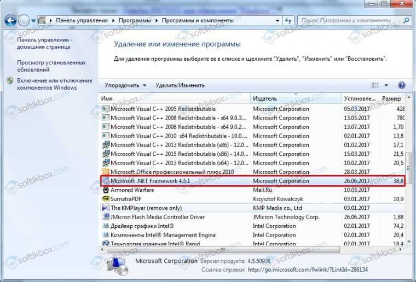The width and height of the screenshot is (416, 282).
Task: Click the change view icon
Action: (x=375, y=85)
